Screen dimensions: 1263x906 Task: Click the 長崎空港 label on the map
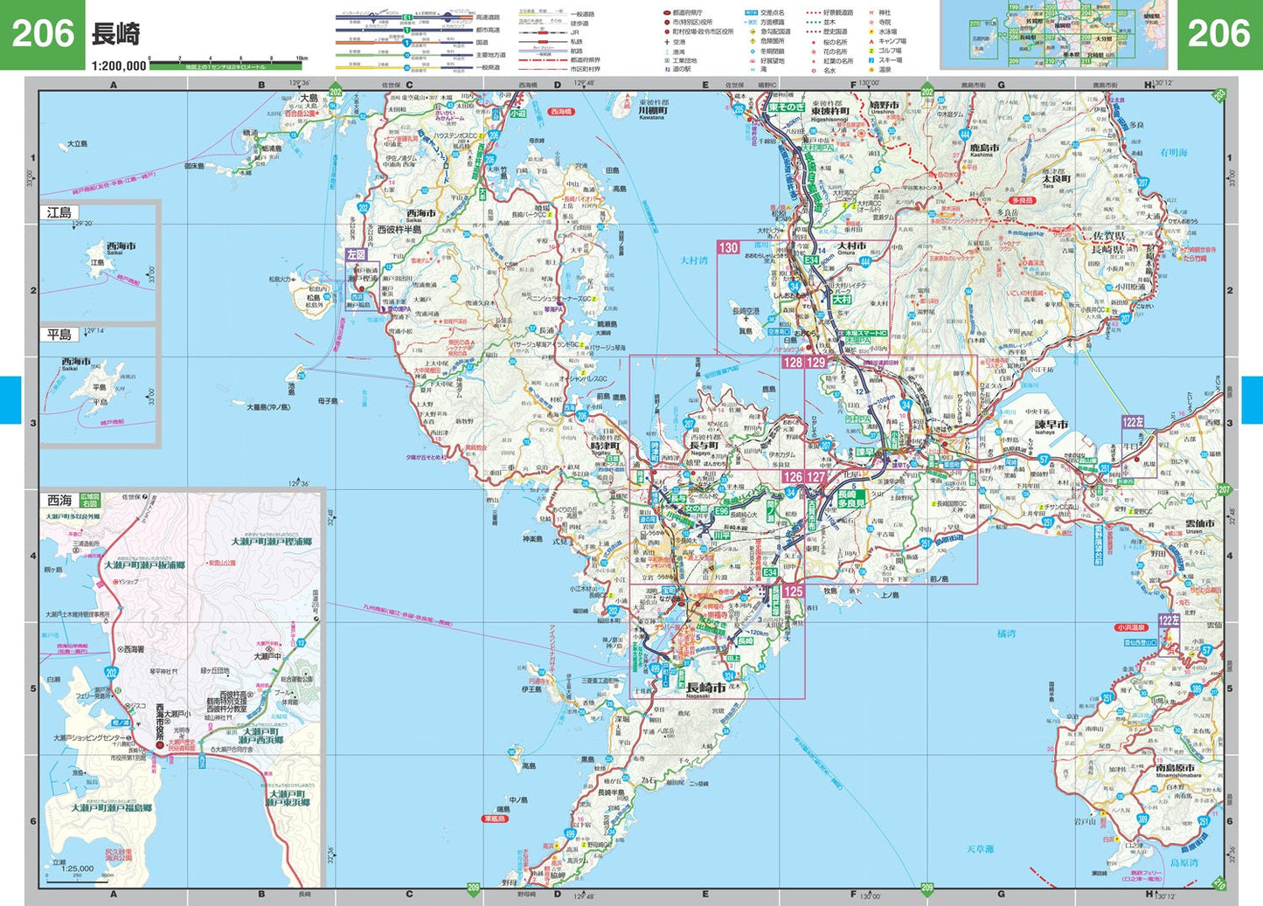(745, 311)
